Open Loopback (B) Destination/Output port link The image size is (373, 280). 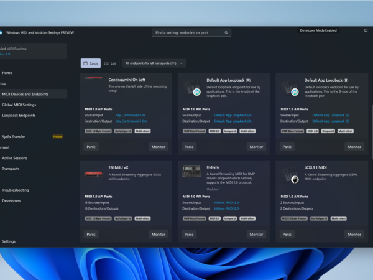coord(331,121)
